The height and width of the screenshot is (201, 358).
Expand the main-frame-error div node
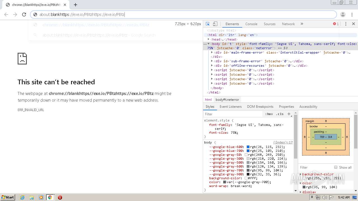click(x=212, y=52)
